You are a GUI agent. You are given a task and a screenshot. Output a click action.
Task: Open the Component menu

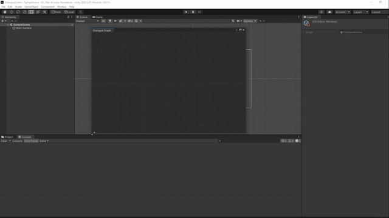[47, 7]
